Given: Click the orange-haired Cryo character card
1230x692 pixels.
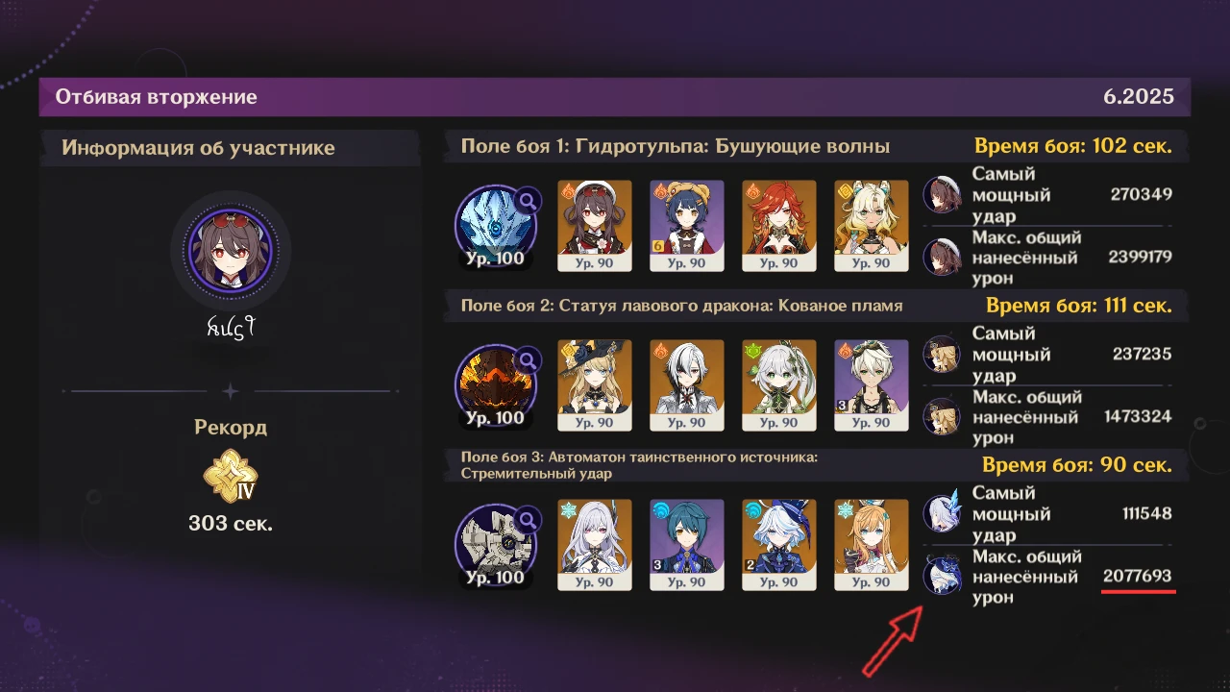Looking at the screenshot, I should coord(872,545).
